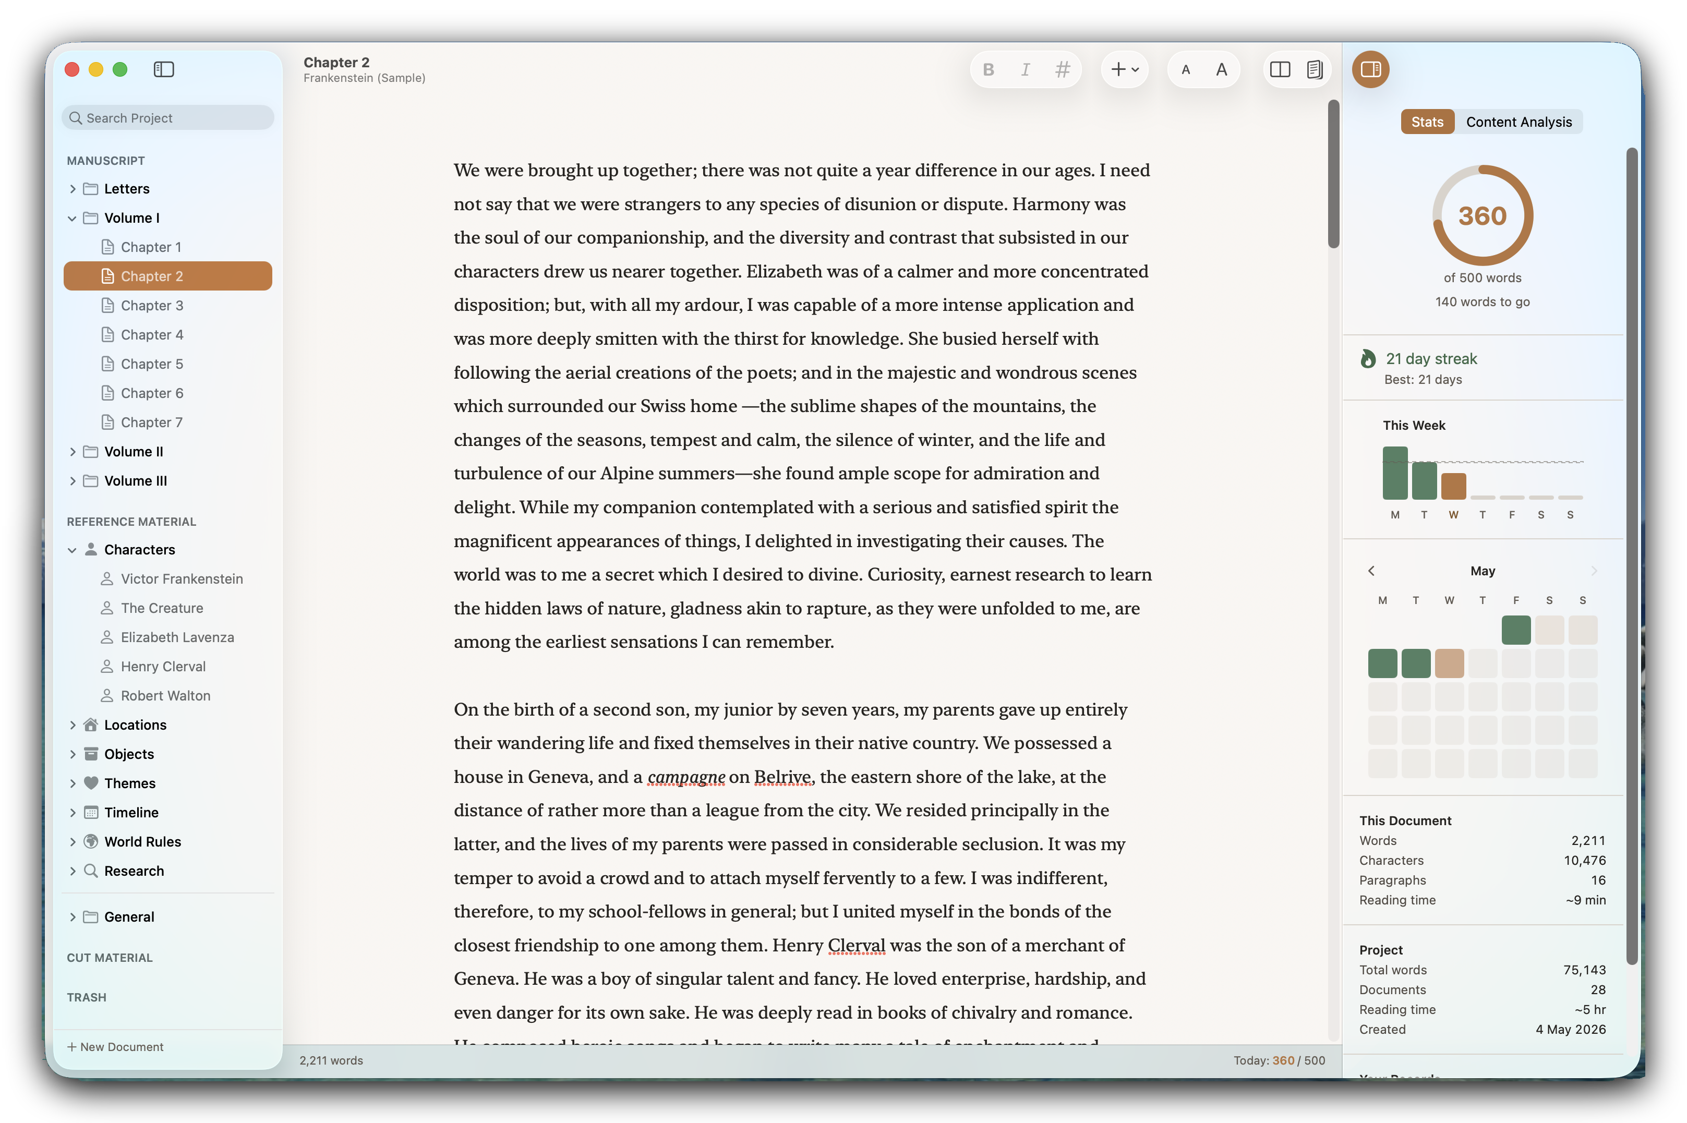Viewport: 1687px width, 1123px height.
Task: Click the editor vertical scrollbar thumb
Action: (x=1333, y=175)
